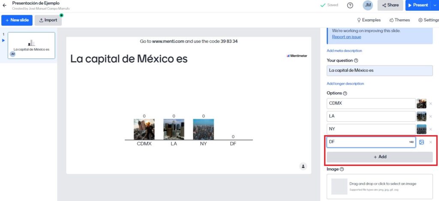Remove the CDMX option with its X
The image size is (439, 201).
click(431, 103)
